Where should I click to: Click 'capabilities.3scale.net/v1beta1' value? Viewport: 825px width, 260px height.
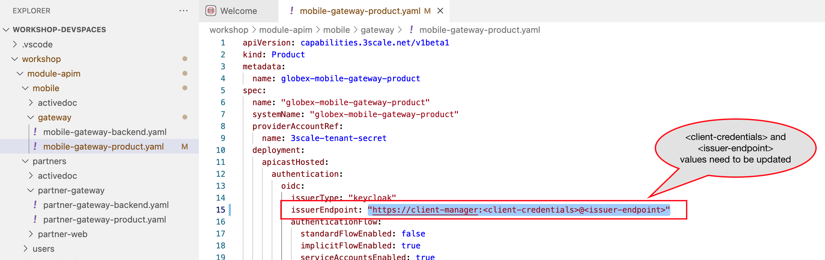click(375, 42)
